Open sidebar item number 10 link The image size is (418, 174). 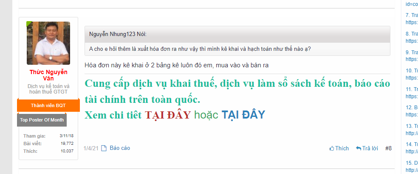pos(412,75)
